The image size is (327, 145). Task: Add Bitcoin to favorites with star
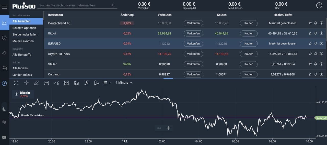click(x=310, y=33)
